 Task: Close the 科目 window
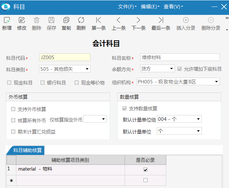[x=224, y=7]
